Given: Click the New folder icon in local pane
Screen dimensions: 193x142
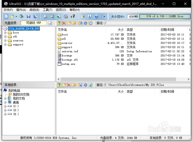Looking at the screenshot, I should (64, 85).
